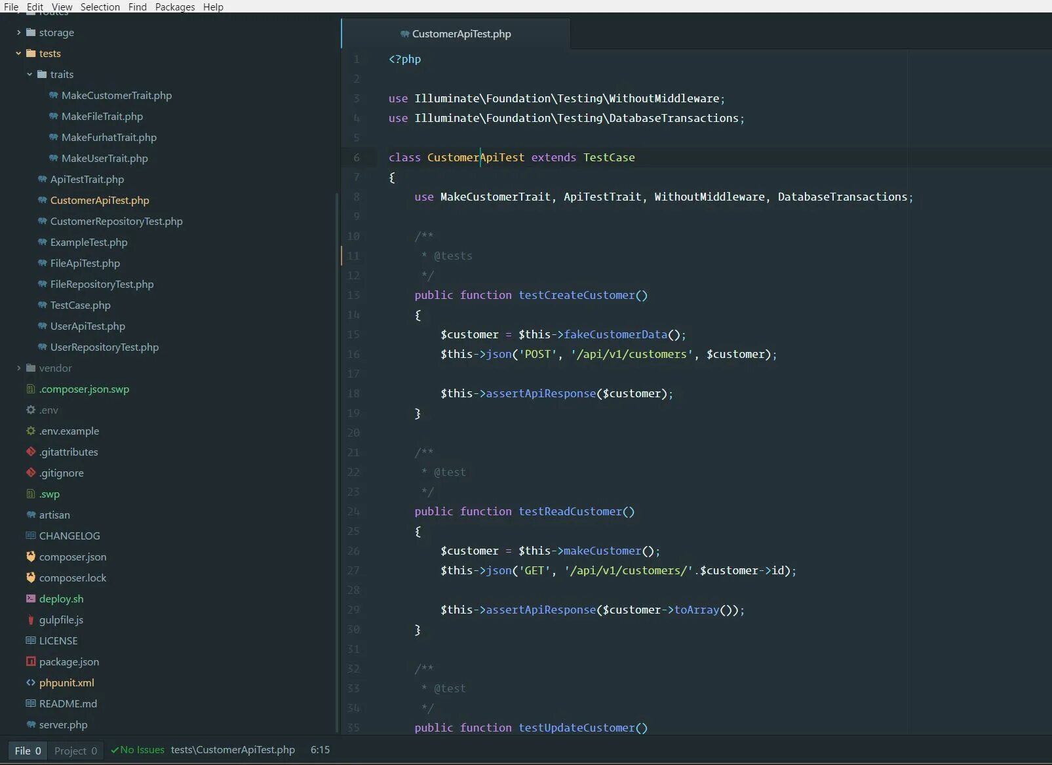Click code icon beside phpunit.xml
This screenshot has width=1052, height=765.
click(31, 682)
